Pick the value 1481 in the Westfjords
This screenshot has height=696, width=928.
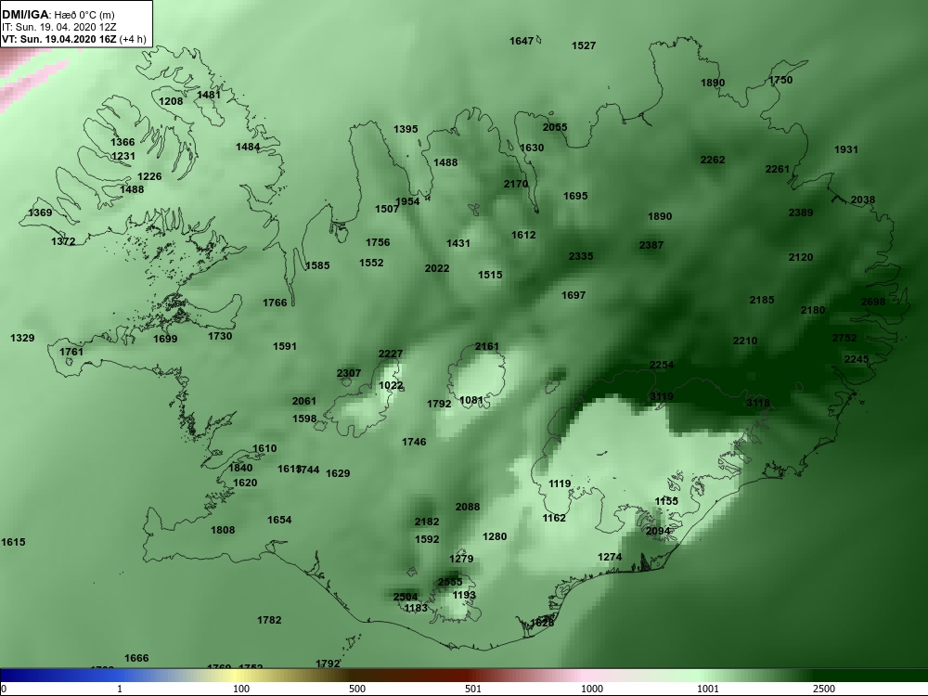[x=208, y=95]
